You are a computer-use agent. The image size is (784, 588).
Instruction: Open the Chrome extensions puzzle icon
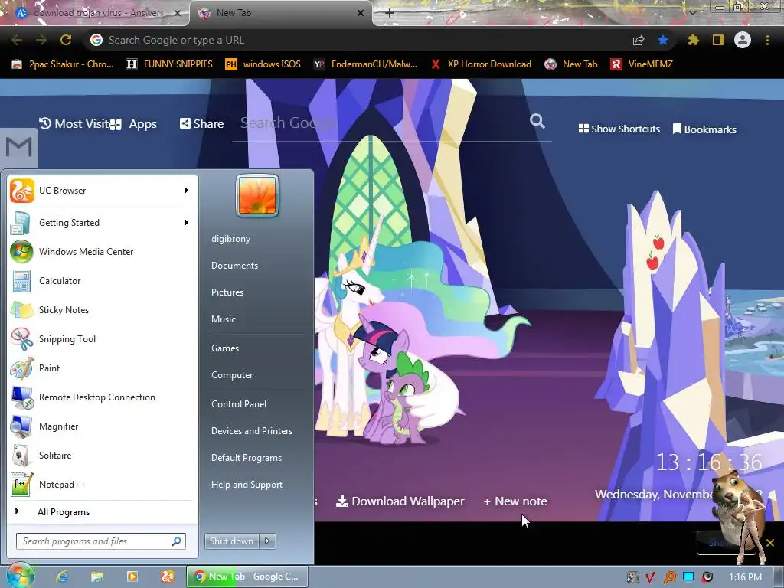[693, 40]
